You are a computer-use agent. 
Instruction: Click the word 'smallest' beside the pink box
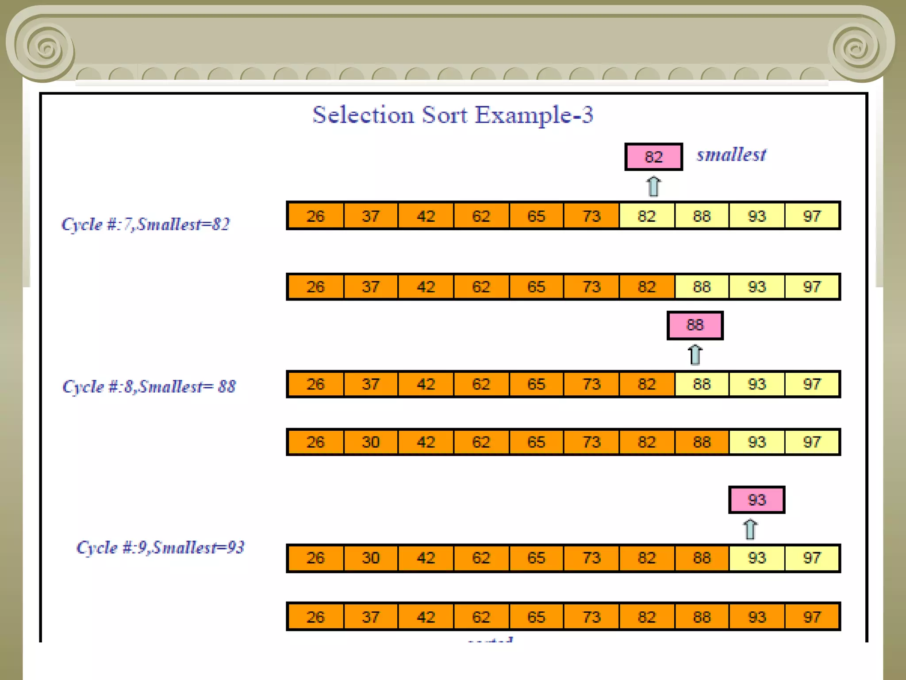coord(731,155)
